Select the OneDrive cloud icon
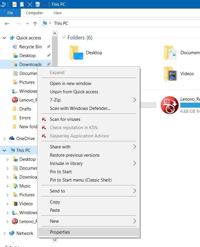Viewport: 200px width, 247px height. [12, 138]
